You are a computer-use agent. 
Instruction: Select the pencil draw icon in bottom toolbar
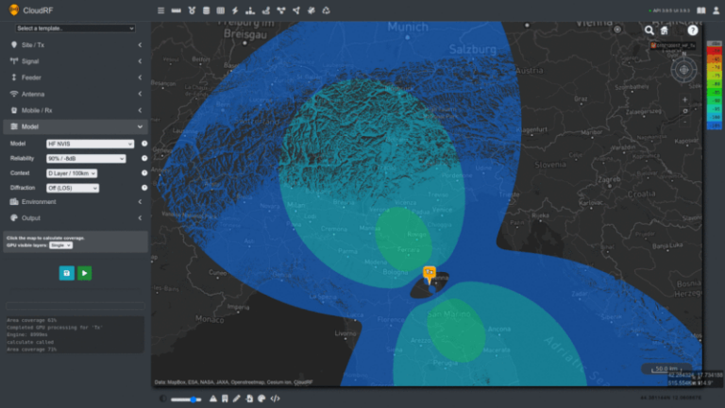[237, 399]
